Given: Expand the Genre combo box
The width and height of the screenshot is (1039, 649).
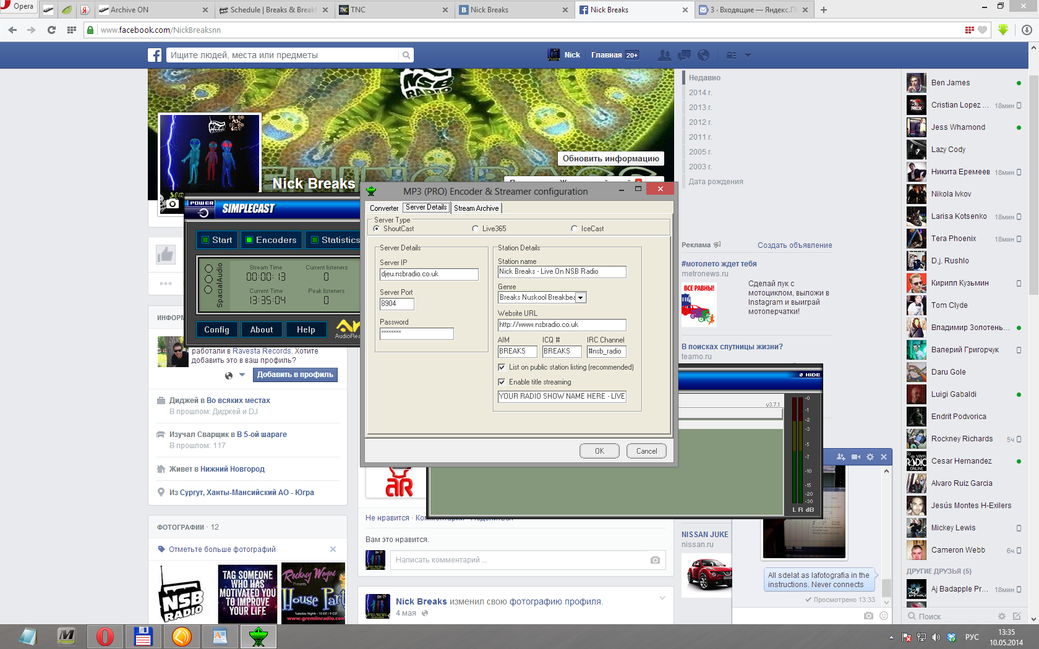Looking at the screenshot, I should [580, 298].
